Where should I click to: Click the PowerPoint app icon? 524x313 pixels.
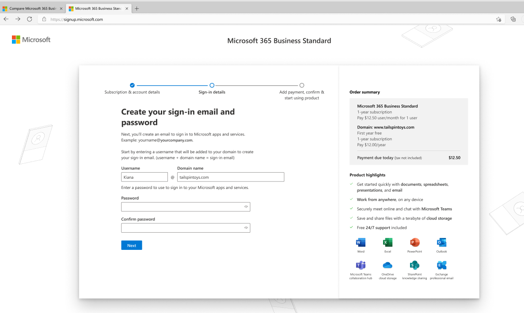click(414, 242)
